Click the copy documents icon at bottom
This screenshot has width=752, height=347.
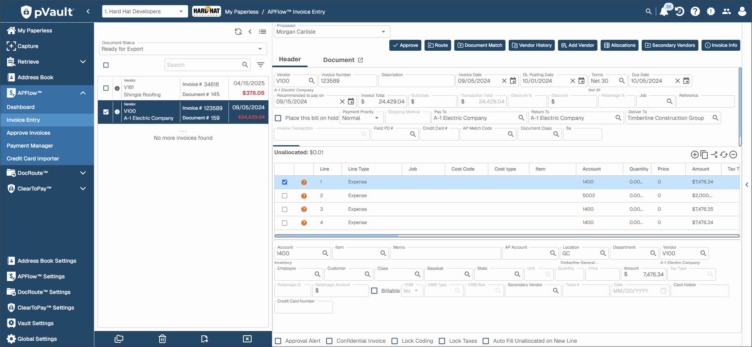[x=119, y=339]
